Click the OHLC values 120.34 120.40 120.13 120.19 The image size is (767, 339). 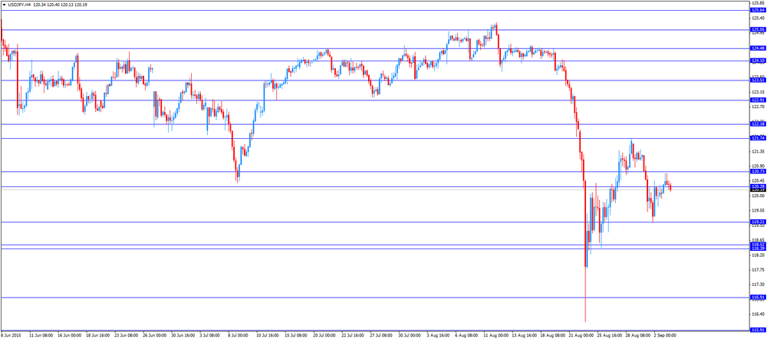point(60,4)
